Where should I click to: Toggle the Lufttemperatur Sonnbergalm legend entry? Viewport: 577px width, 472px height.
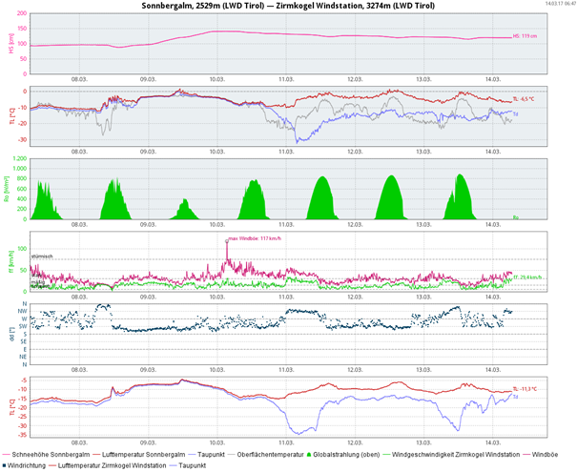point(138,455)
